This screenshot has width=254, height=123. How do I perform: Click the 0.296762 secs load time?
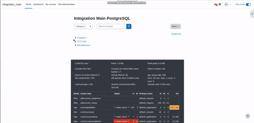[x=82, y=63]
